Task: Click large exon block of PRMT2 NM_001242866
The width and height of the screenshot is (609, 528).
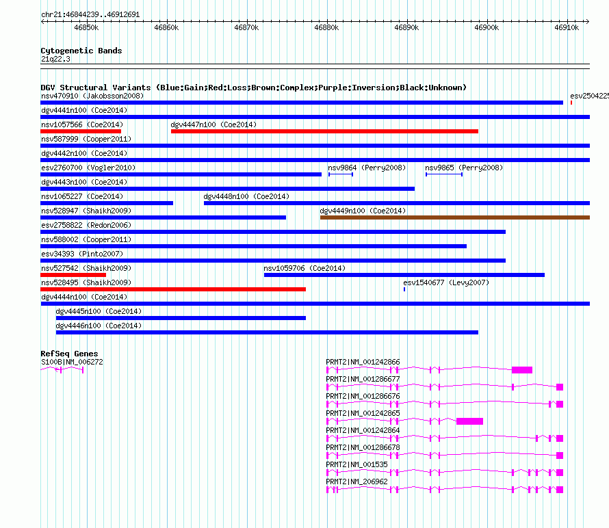Action: pyautogui.click(x=522, y=370)
